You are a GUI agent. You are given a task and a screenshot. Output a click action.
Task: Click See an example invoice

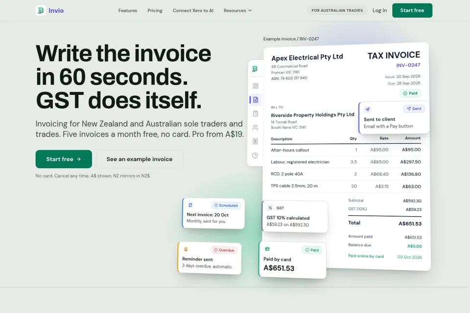coord(140,159)
